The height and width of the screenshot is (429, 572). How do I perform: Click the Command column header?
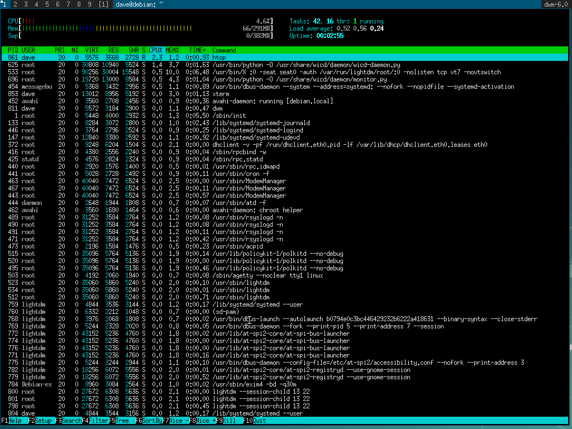[x=224, y=50]
